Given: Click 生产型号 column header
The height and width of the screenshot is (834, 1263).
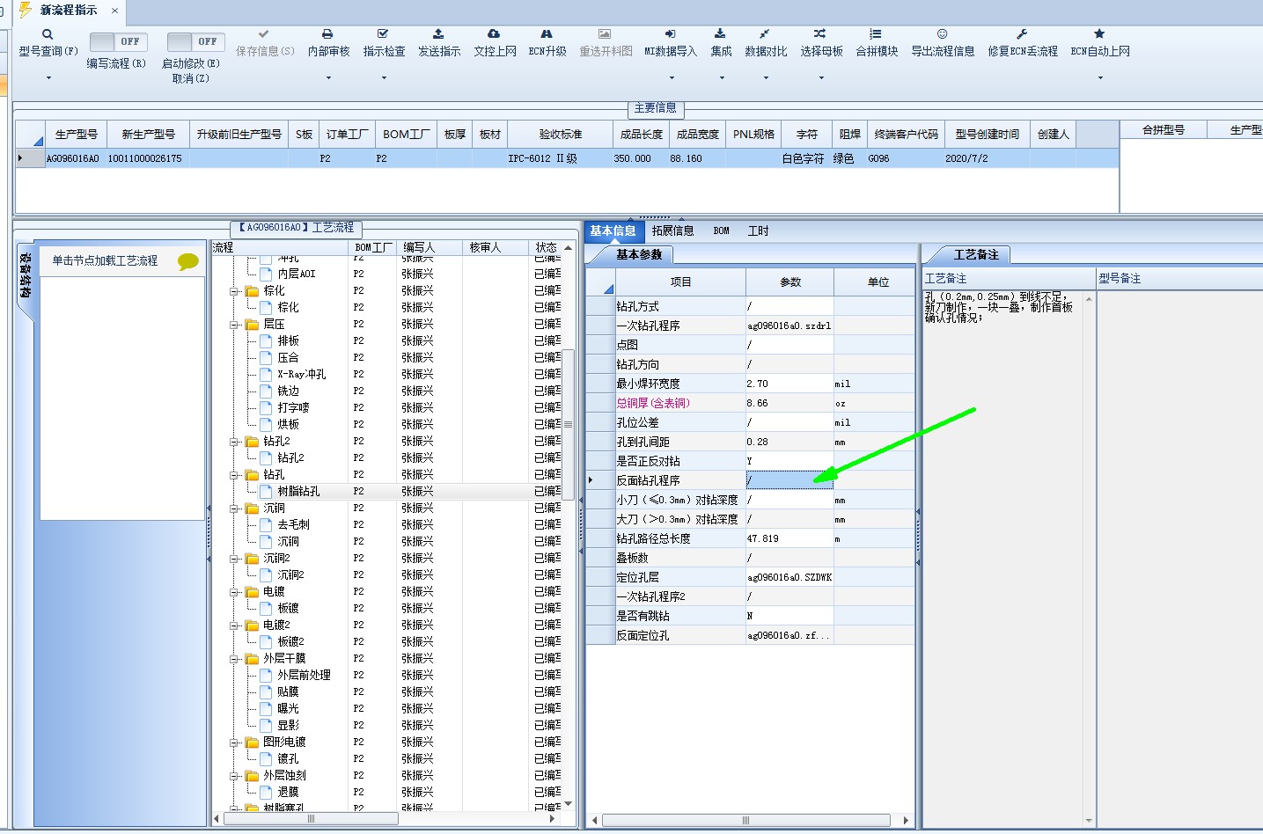Looking at the screenshot, I should coord(76,134).
